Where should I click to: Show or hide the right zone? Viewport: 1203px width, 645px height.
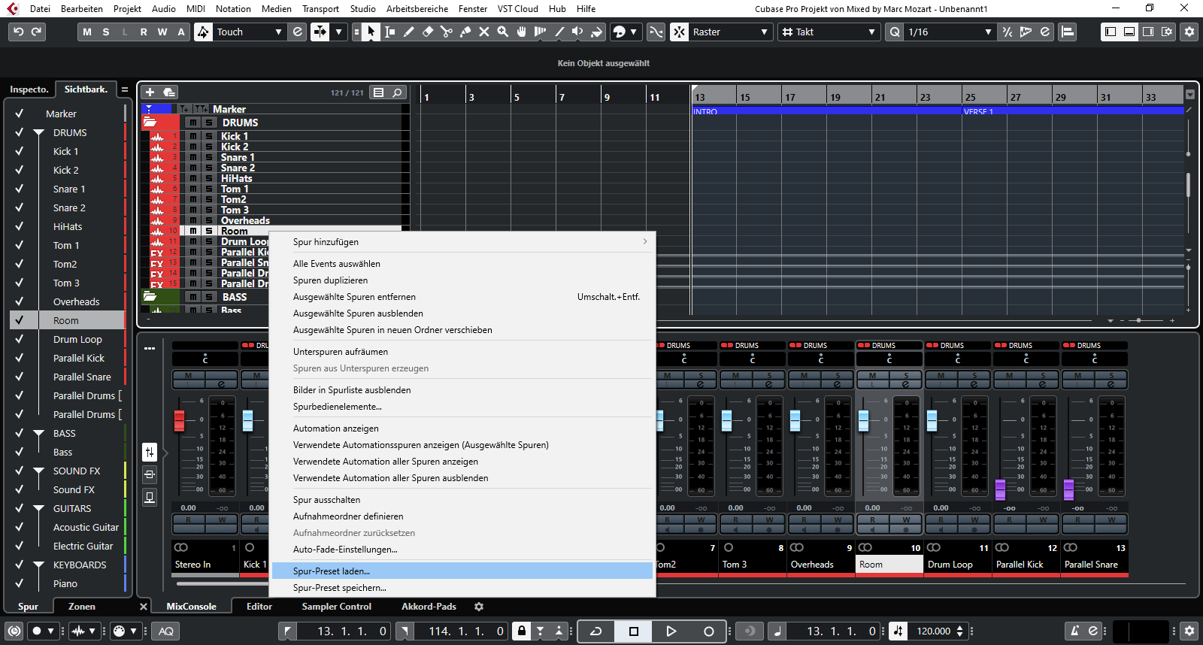click(1148, 32)
